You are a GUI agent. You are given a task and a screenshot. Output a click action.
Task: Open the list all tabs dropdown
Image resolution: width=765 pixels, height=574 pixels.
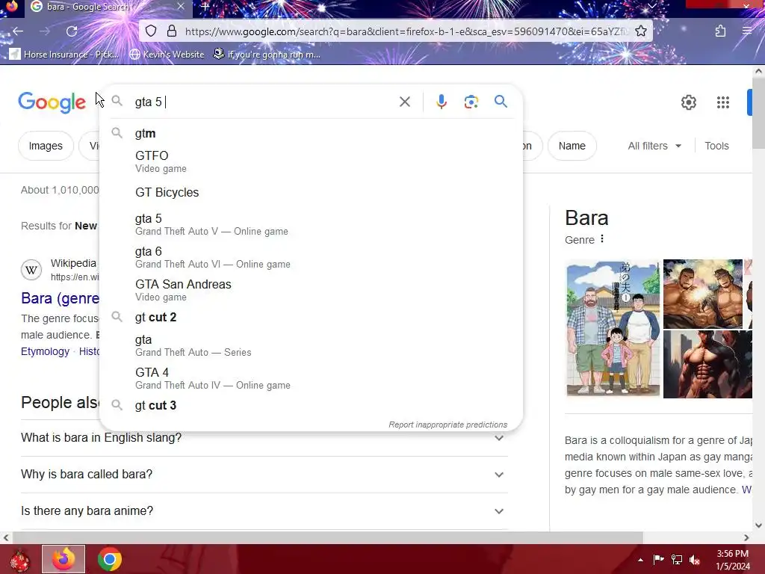651,6
